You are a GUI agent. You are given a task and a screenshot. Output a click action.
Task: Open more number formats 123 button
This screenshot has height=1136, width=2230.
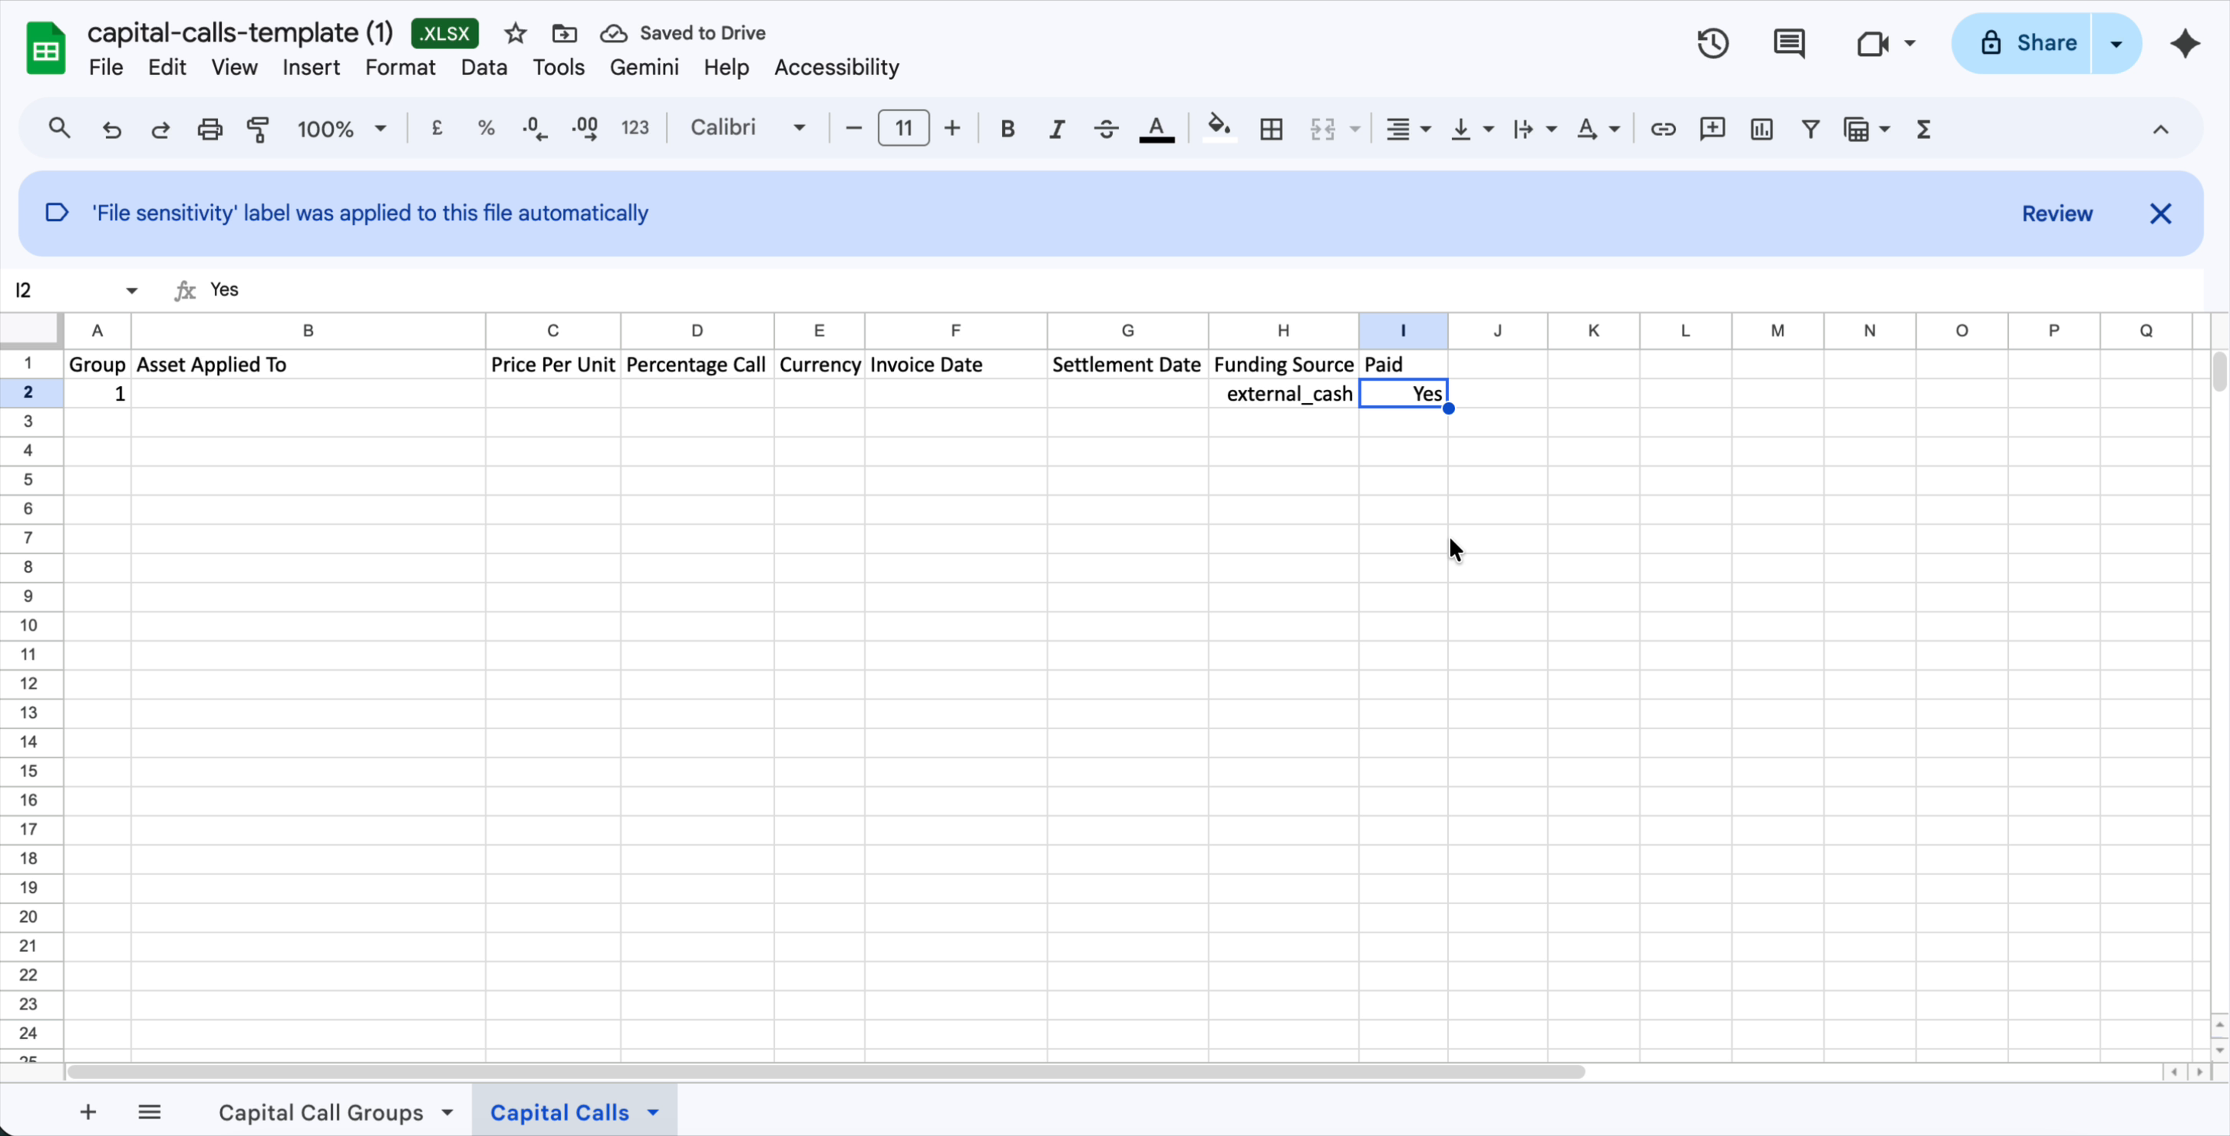point(635,129)
